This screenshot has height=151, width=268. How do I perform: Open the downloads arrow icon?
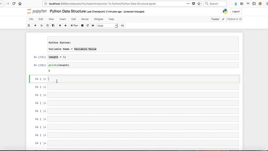pyautogui.click(x=236, y=4)
